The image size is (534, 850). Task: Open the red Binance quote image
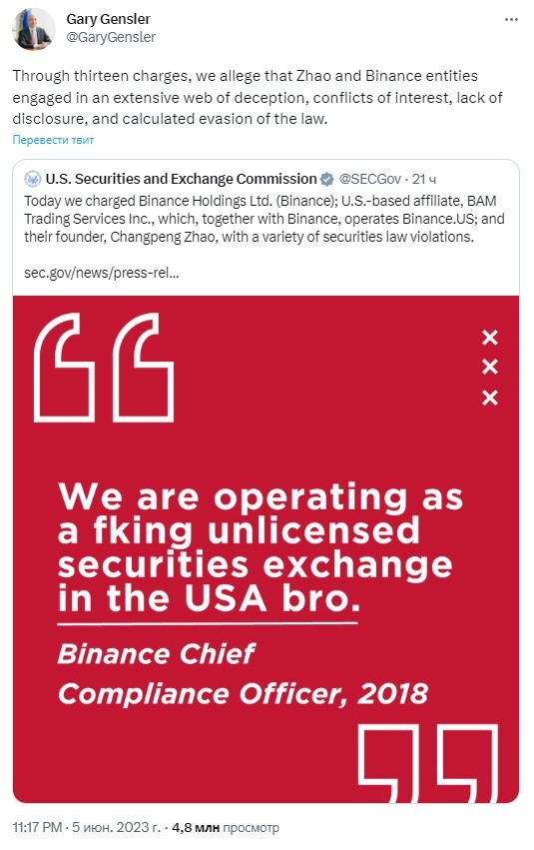coord(266,549)
